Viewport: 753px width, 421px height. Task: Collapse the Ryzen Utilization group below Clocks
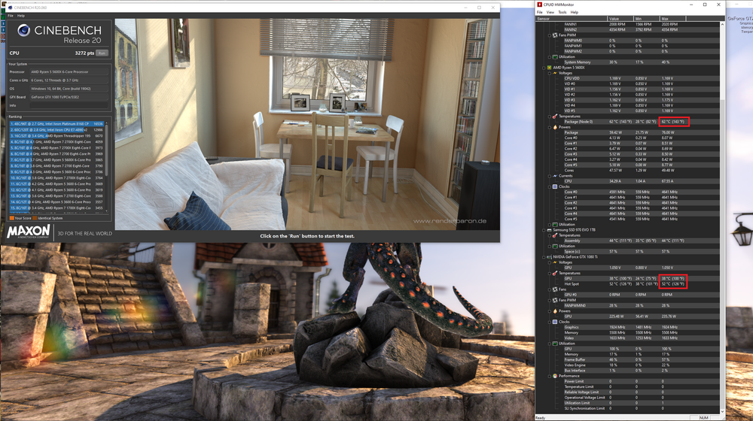tap(550, 224)
